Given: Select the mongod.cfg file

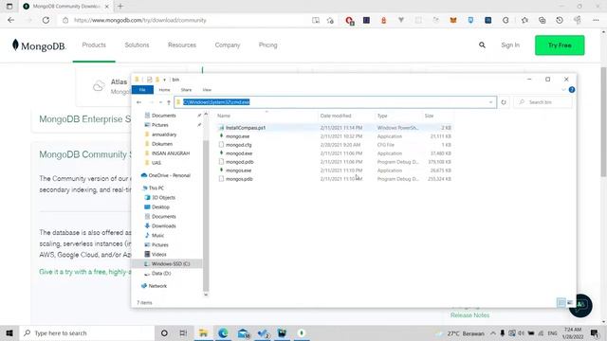Looking at the screenshot, I should [238, 145].
